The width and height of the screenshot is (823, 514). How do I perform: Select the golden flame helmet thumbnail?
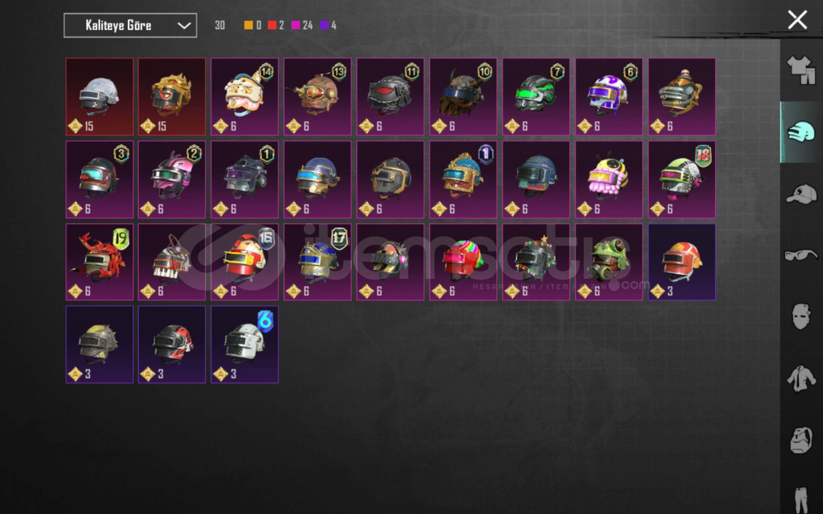172,97
